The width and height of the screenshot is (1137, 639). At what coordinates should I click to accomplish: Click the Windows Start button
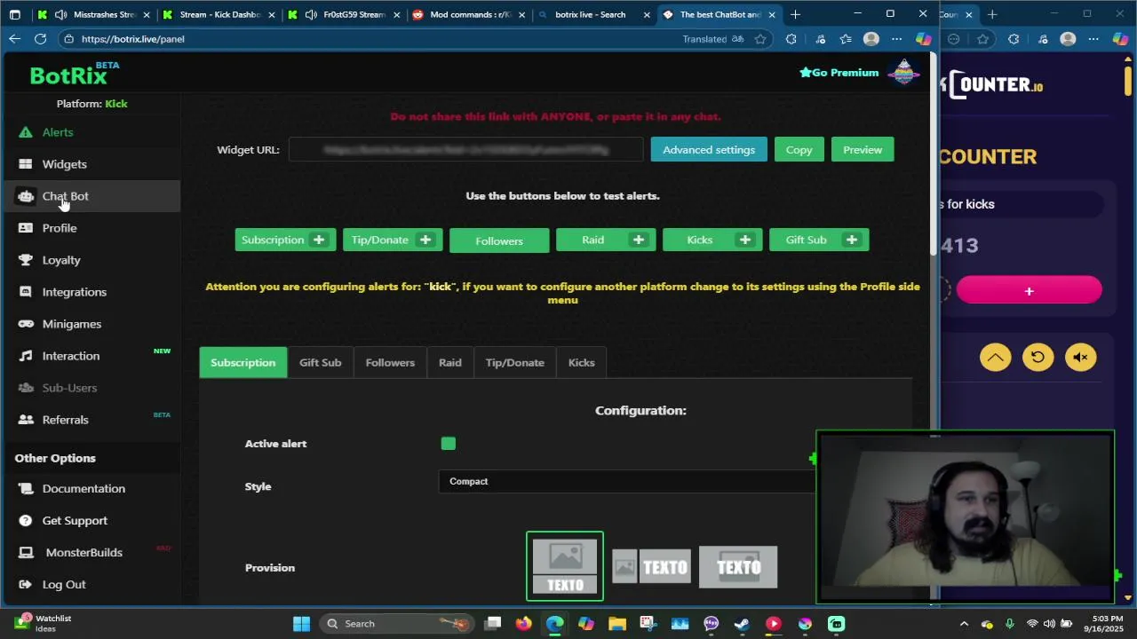(x=301, y=624)
